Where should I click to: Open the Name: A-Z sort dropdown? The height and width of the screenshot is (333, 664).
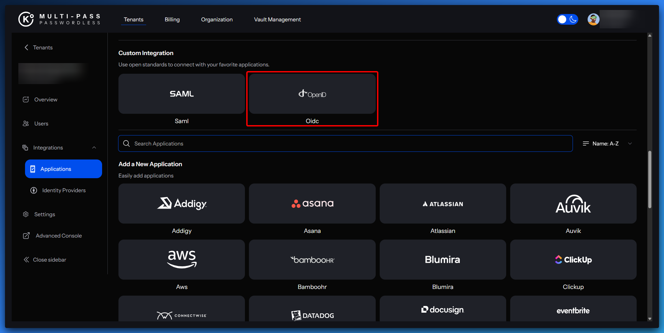607,143
